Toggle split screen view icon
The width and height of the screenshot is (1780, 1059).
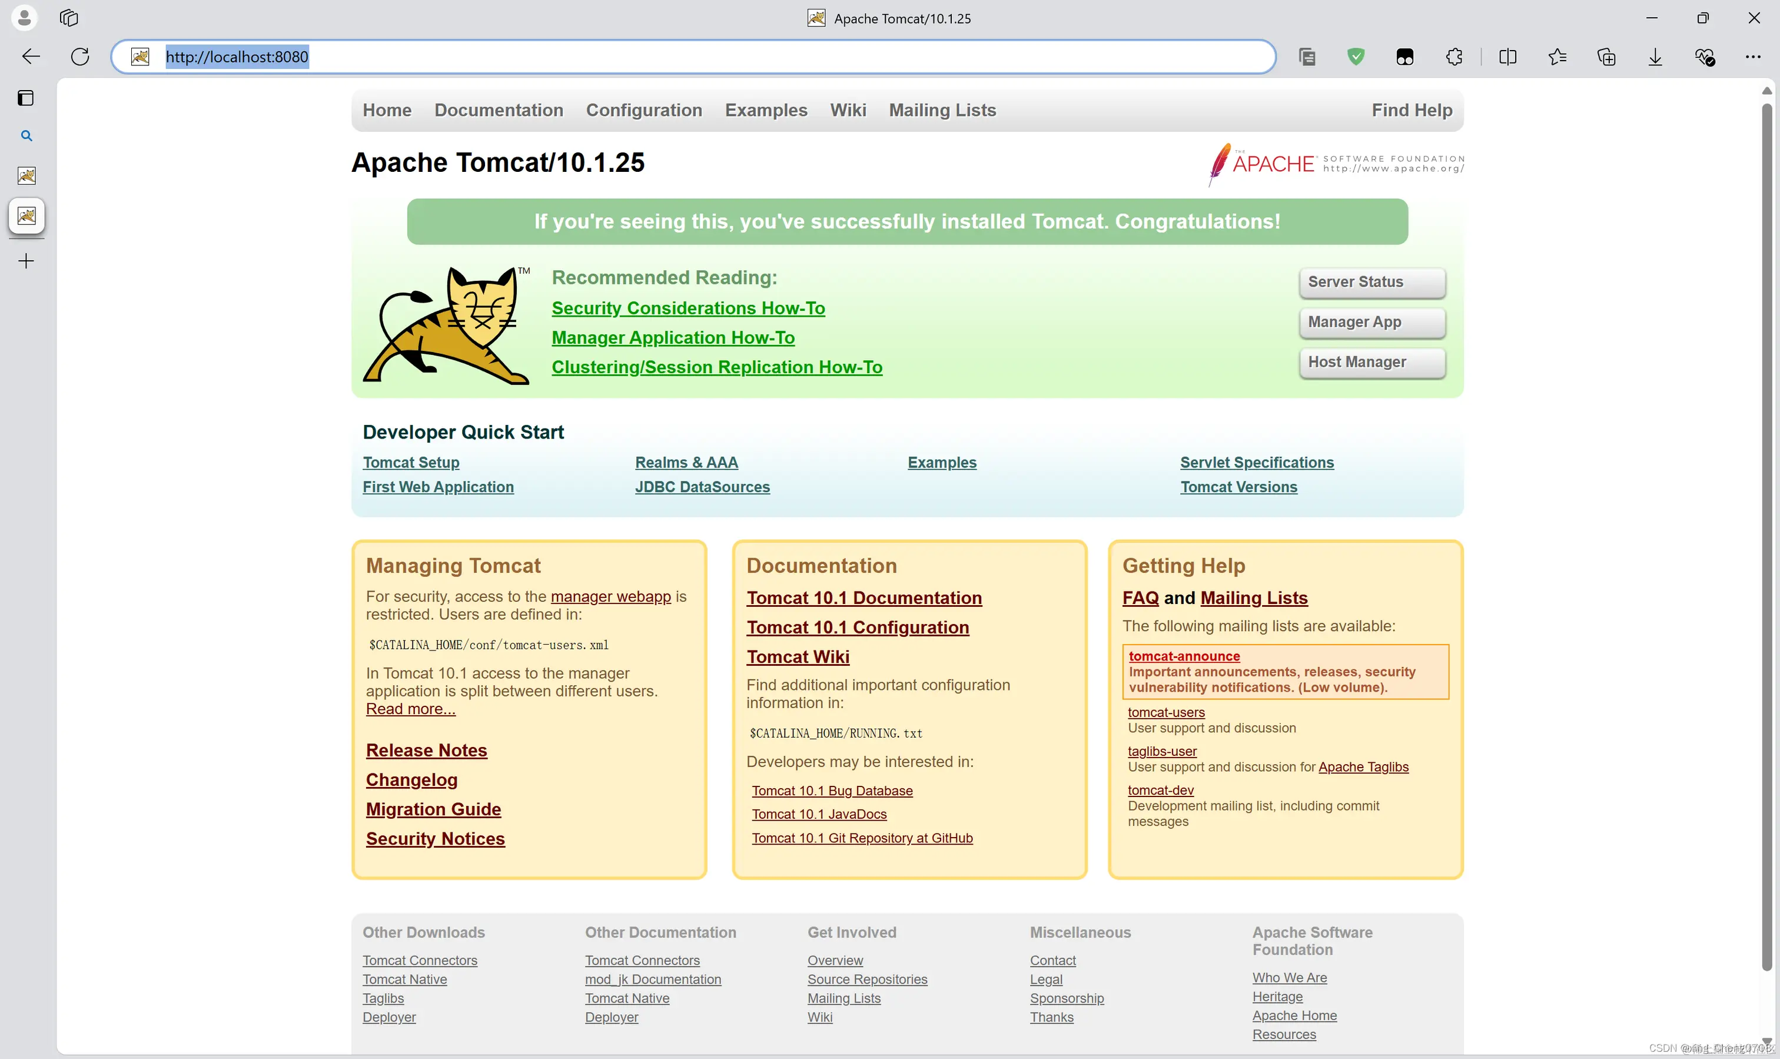pyautogui.click(x=1507, y=57)
